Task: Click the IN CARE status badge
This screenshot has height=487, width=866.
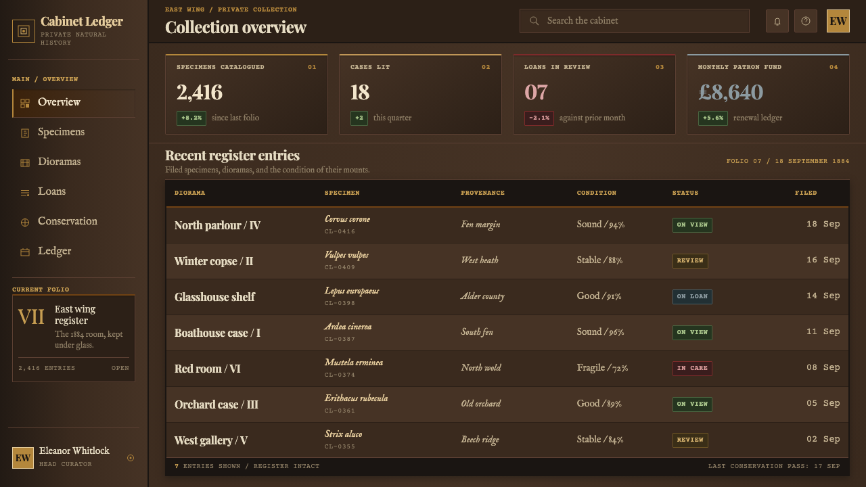Action: point(692,369)
